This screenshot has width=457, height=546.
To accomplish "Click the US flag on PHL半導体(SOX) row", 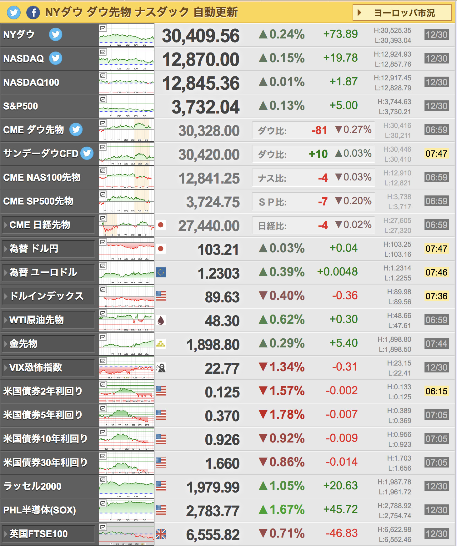I will coord(161,510).
